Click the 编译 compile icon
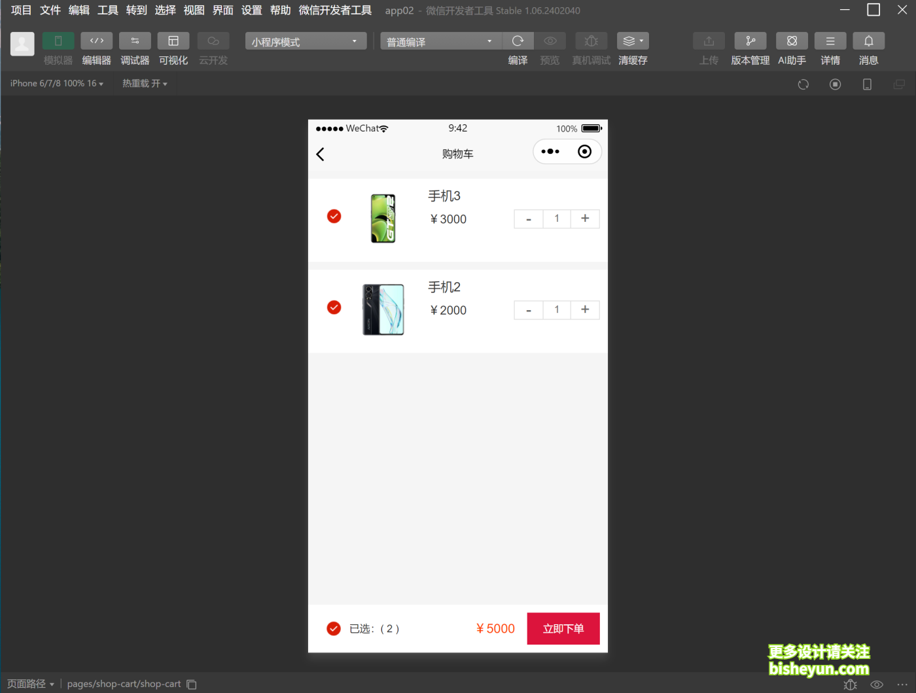The height and width of the screenshot is (693, 916). (518, 41)
